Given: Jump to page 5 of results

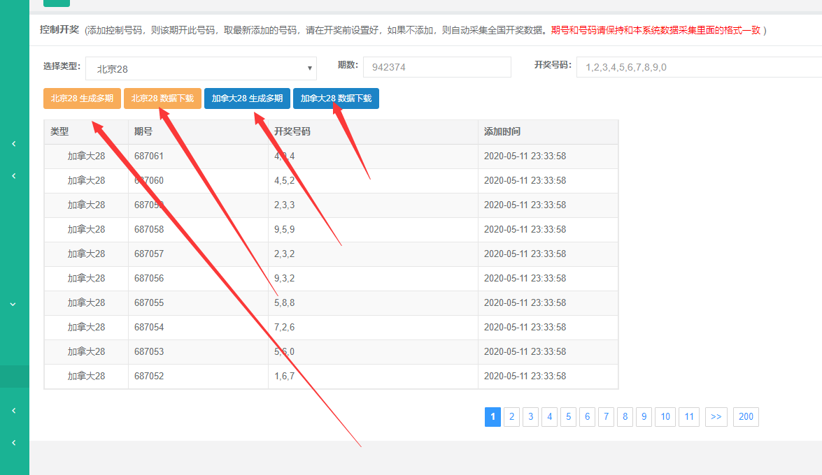Looking at the screenshot, I should point(569,417).
